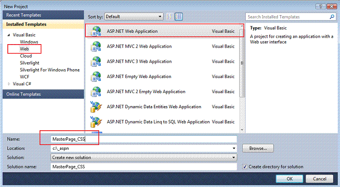Select WCF template category
The image size is (340, 187).
coord(24,77)
